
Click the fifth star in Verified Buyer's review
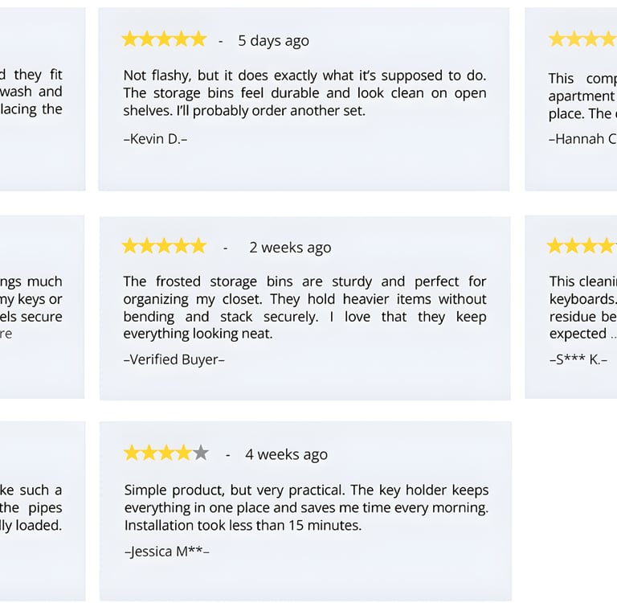(198, 246)
